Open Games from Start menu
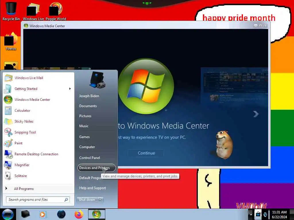Image resolution: width=294 pixels, height=220 pixels. (84, 137)
